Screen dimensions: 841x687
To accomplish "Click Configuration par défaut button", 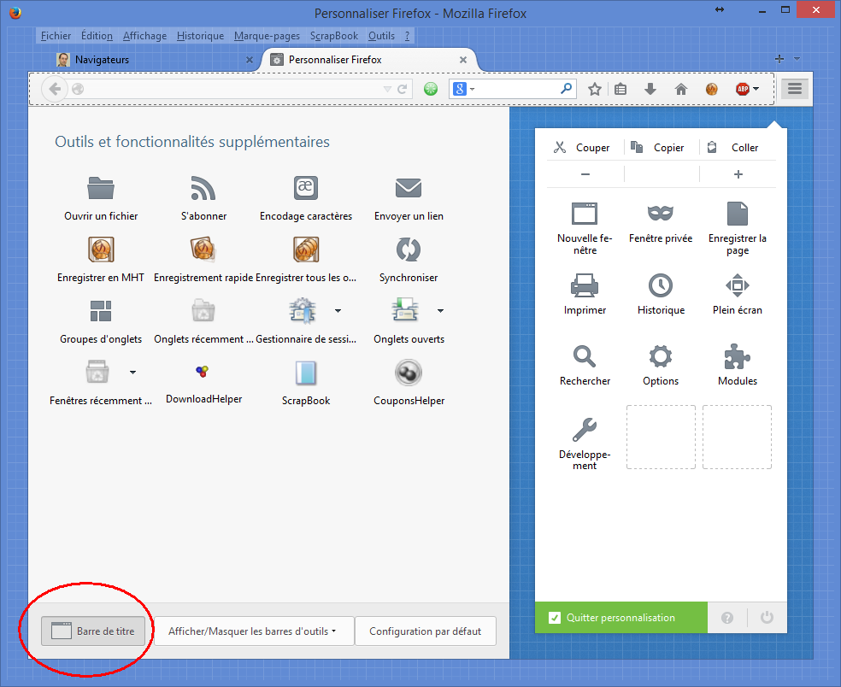I will [426, 631].
